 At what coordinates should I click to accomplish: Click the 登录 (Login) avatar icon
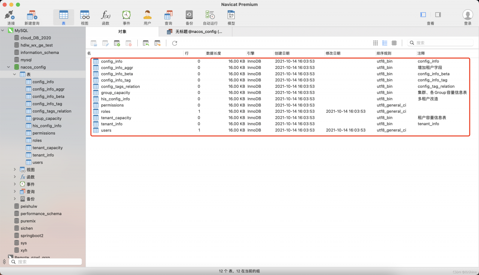coord(468,15)
